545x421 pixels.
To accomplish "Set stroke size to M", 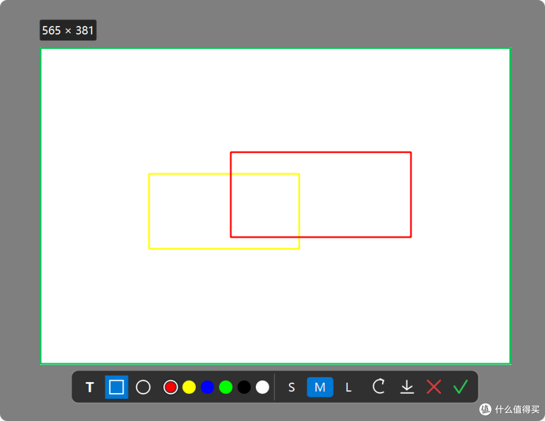I will pyautogui.click(x=320, y=387).
